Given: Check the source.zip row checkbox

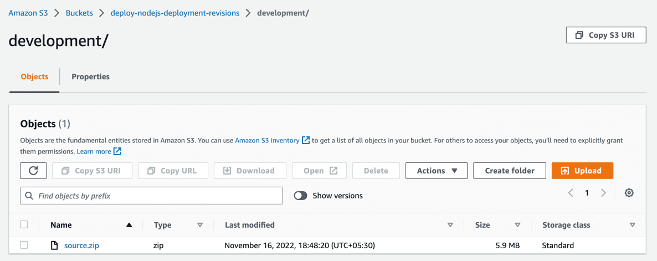Looking at the screenshot, I should pyautogui.click(x=24, y=245).
